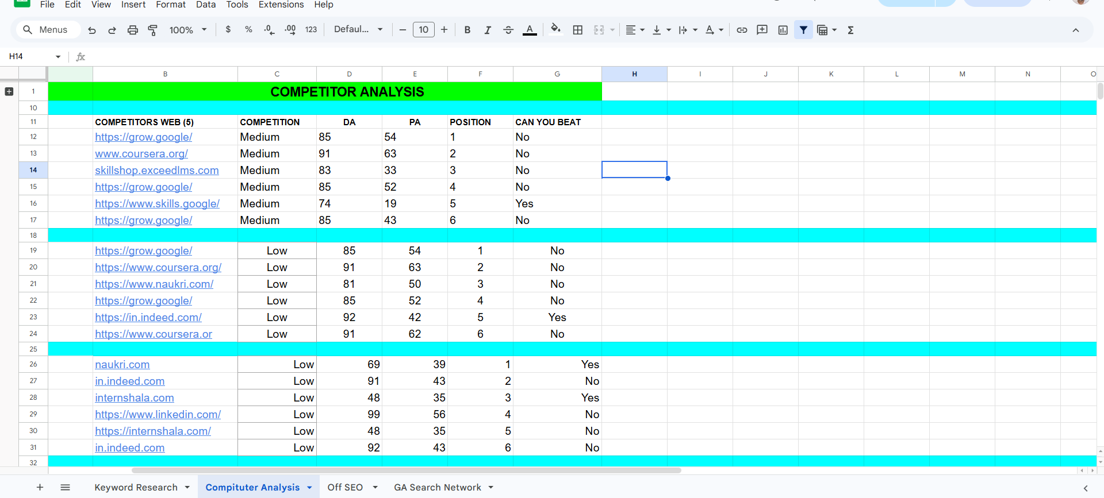The height and width of the screenshot is (498, 1104).
Task: Open the skillshop.exceedlms.com link
Action: click(x=157, y=170)
